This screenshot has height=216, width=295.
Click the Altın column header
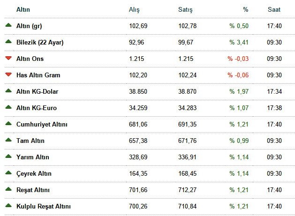coord(23,9)
